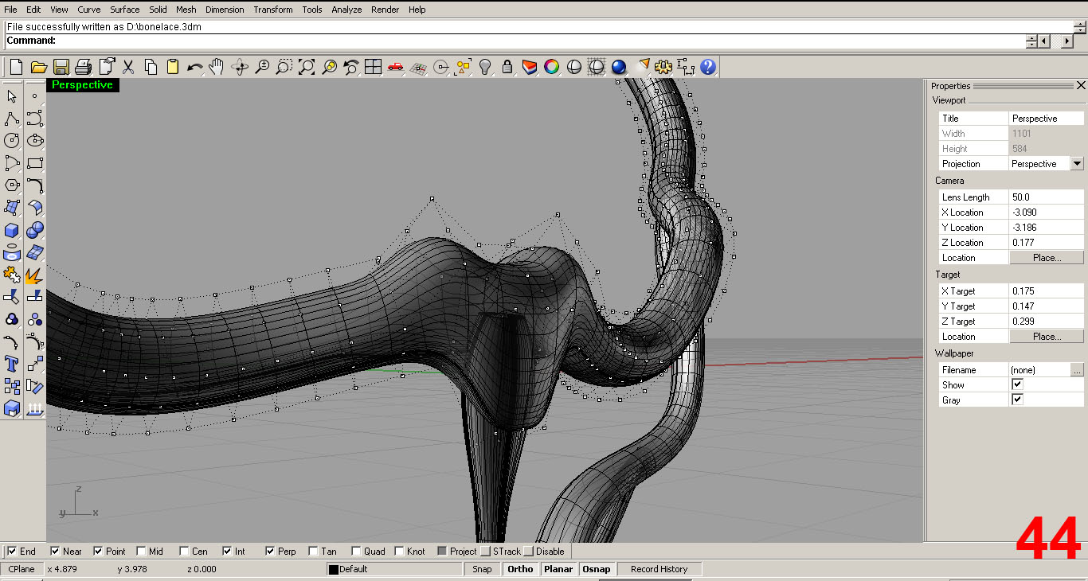Click the Explode icon
The height and width of the screenshot is (581, 1088).
(x=35, y=275)
